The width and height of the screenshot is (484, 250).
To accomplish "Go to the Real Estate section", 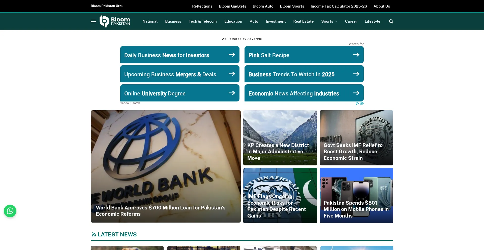I will click(303, 21).
